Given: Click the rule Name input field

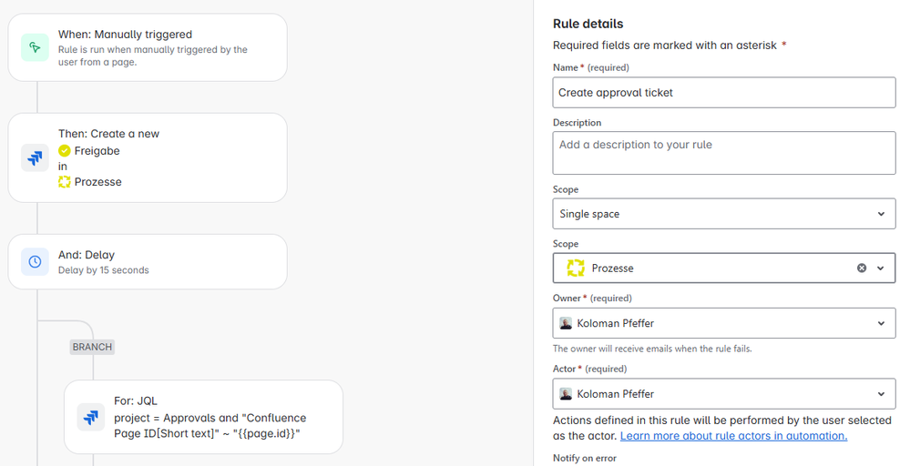Looking at the screenshot, I should 723,93.
